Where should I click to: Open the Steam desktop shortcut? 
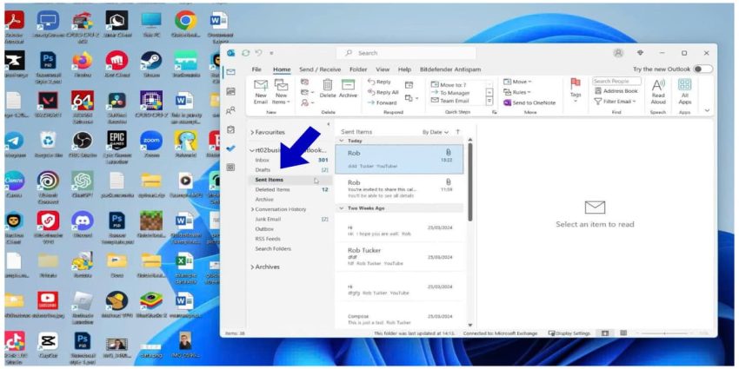pos(150,63)
